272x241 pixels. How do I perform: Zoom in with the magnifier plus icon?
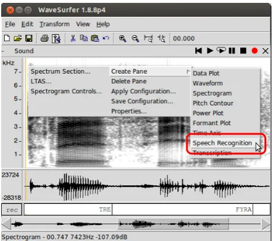click(122, 38)
